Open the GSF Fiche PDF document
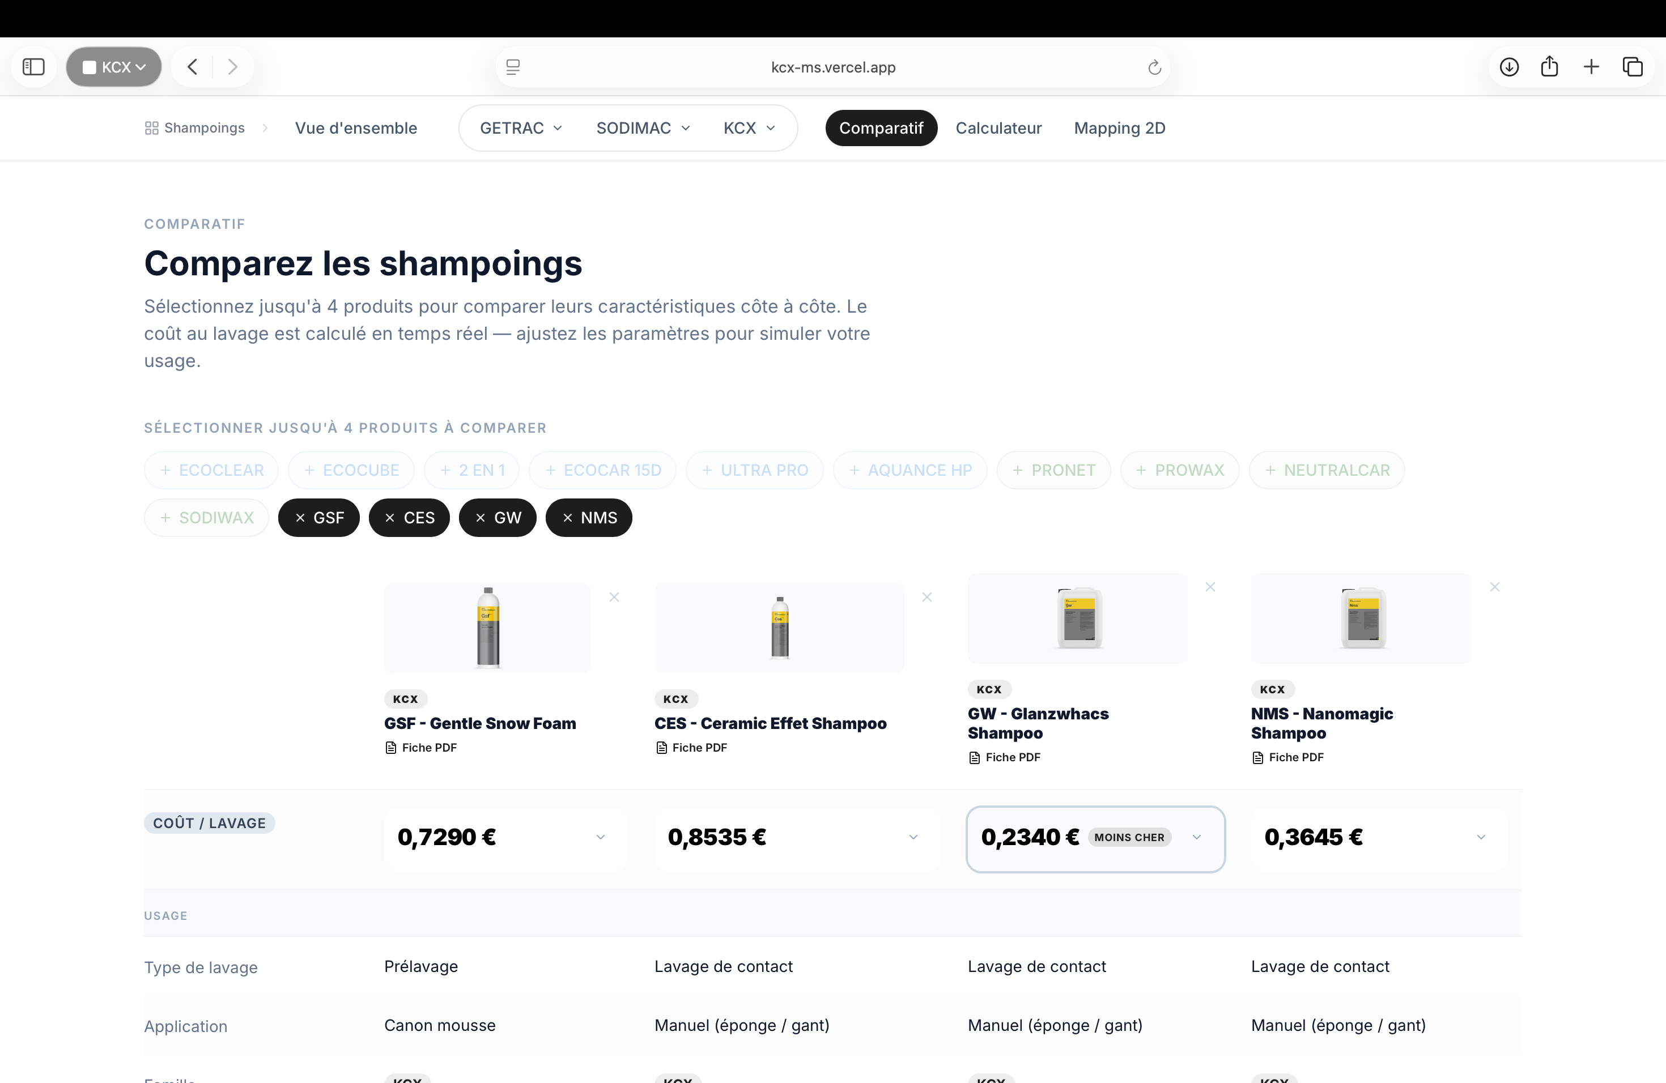1666x1083 pixels. pos(420,748)
